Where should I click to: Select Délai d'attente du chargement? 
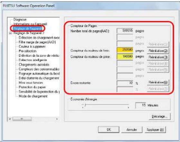(x=39, y=78)
